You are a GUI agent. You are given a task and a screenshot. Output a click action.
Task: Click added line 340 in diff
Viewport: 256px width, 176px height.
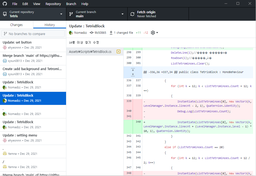(188, 127)
